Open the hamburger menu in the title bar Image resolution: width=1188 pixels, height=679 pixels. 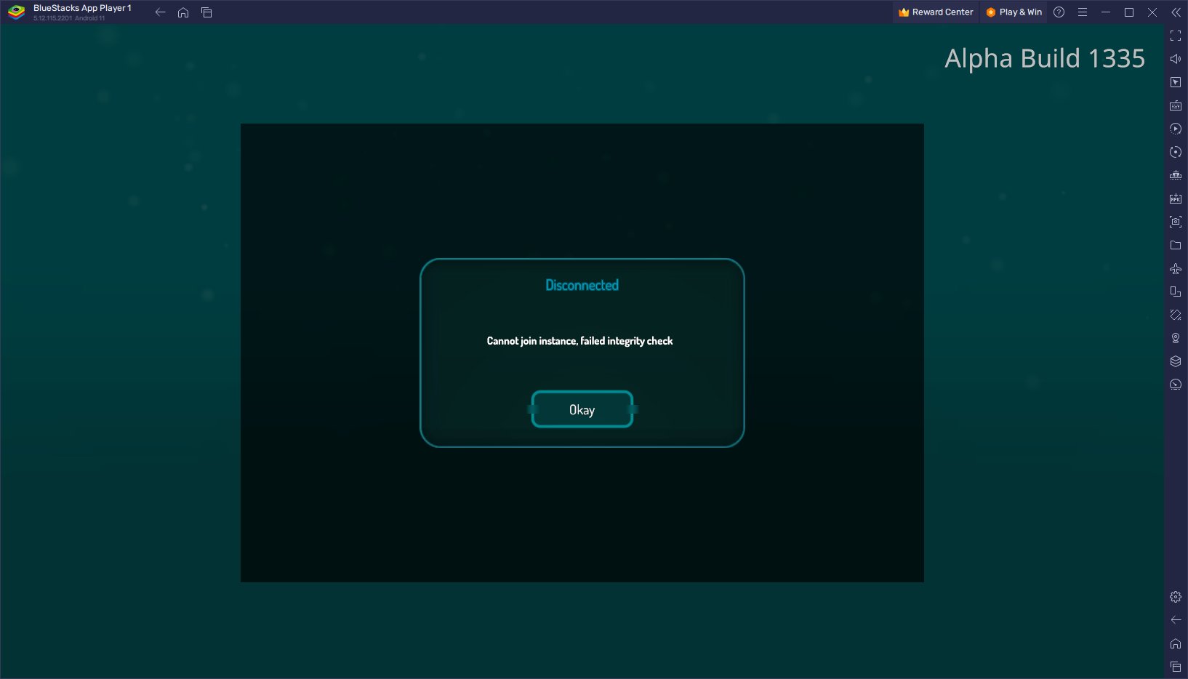[x=1082, y=12]
